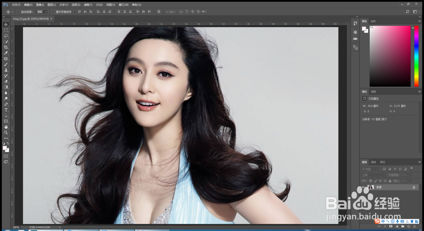Viewport: 424px width, 231px height.
Task: Toggle Quick Mask mode in toolbar
Action: pyautogui.click(x=6, y=156)
